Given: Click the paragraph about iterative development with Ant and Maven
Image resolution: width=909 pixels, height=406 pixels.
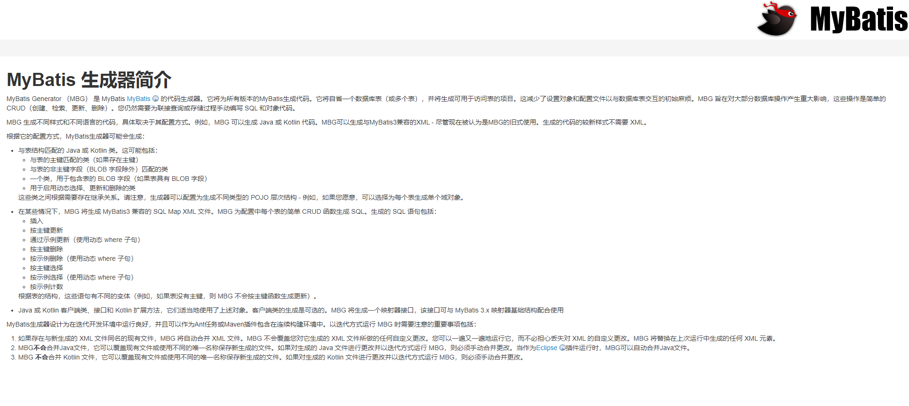Looking at the screenshot, I should [x=242, y=324].
